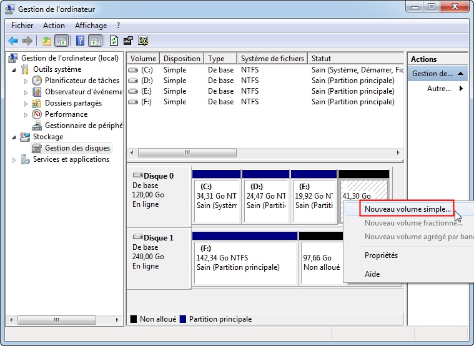474x346 pixels.
Task: Expand the Performance node
Action: pyautogui.click(x=26, y=115)
